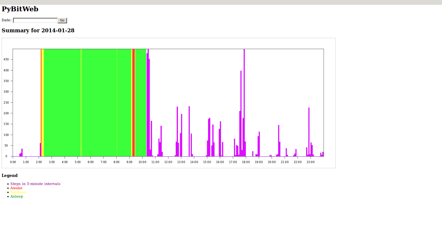The image size is (442, 248).
Task: Select the Awake legend entry
Action: point(17,188)
